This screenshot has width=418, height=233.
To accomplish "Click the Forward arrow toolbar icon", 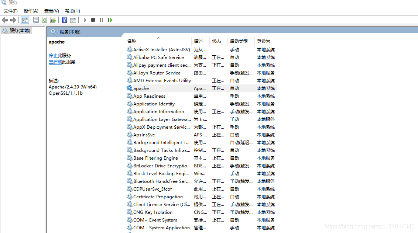I will click(13, 20).
